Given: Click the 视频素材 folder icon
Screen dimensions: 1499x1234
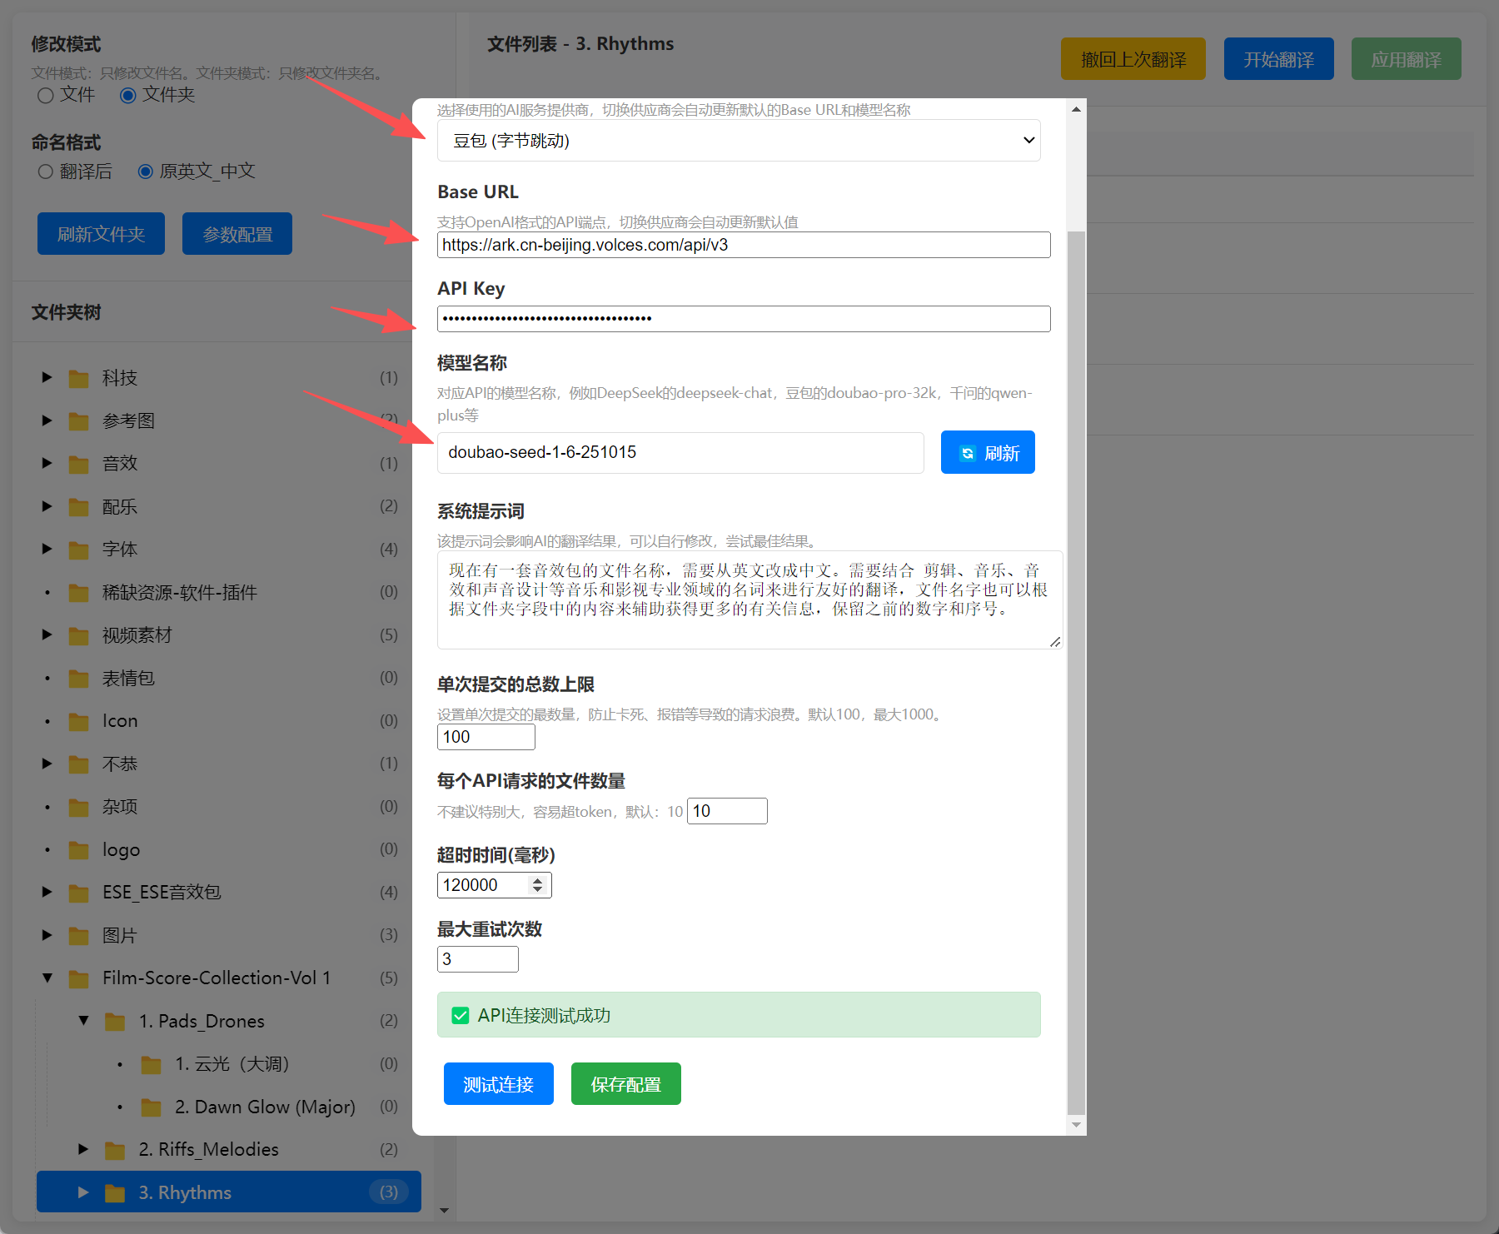Looking at the screenshot, I should pyautogui.click(x=79, y=636).
